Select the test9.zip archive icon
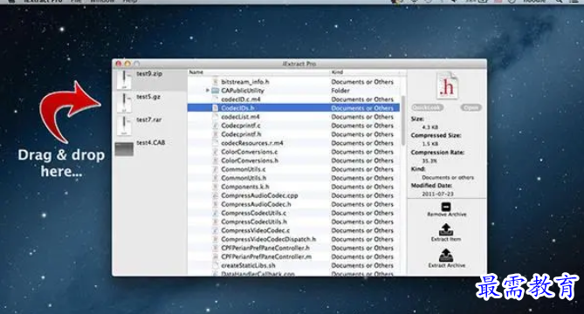This screenshot has height=314, width=584. [124, 79]
